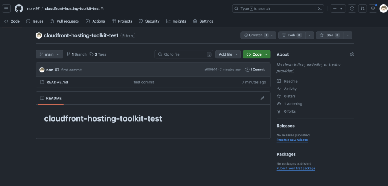Viewport: 388px width, 186px height.
Task: Expand the Fork dropdown arrow
Action: click(x=310, y=35)
